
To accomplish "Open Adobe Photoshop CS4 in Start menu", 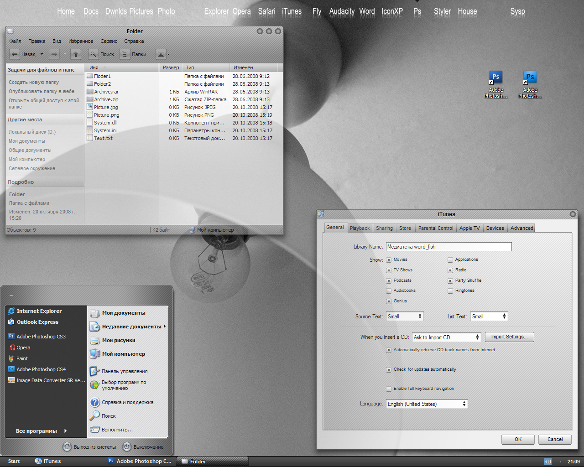I will [37, 369].
